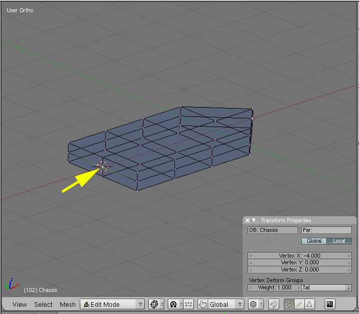359x314 pixels.
Task: Toggle the 3D transform manipulator hand icon
Action: (x=203, y=304)
